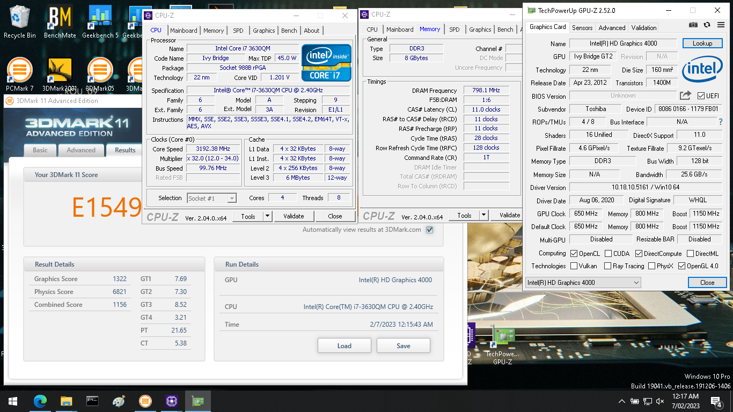Viewport: 733px width, 412px height.
Task: Click the Save button in 3DMark 11
Action: pyautogui.click(x=404, y=345)
